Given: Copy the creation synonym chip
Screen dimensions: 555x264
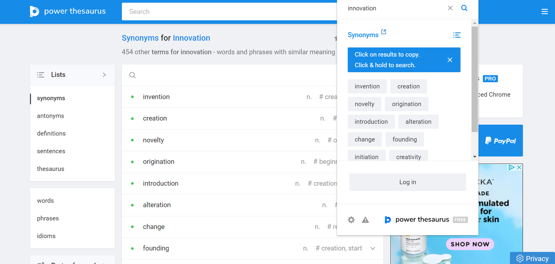Looking at the screenshot, I should (x=408, y=86).
